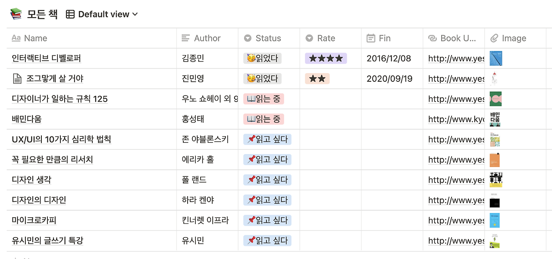Open the 인터랙티브 디벨로퍼 page
Screen dimensions: 552x259
click(x=47, y=59)
